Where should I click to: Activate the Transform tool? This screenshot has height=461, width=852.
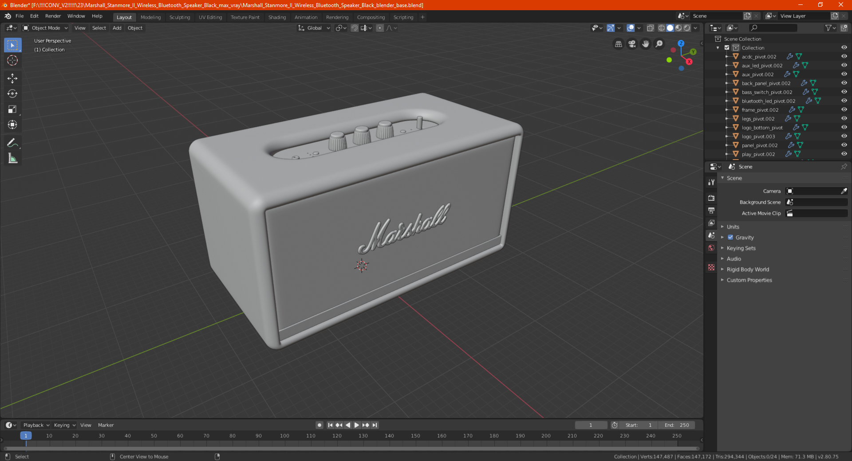tap(12, 125)
